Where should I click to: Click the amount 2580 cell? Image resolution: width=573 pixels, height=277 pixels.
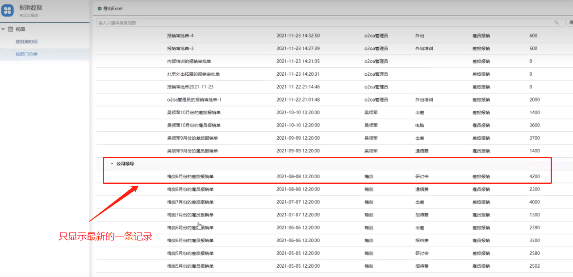click(535, 253)
